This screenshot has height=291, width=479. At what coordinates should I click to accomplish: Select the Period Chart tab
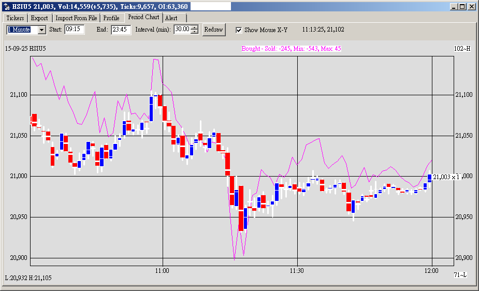(143, 17)
